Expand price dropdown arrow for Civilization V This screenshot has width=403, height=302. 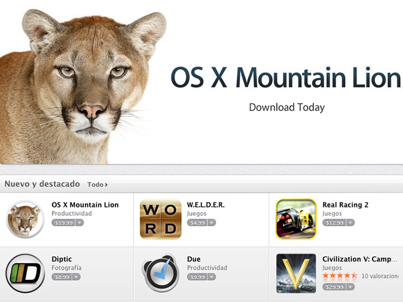pyautogui.click(x=350, y=287)
